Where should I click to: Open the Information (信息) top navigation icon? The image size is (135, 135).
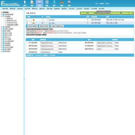point(32,3)
